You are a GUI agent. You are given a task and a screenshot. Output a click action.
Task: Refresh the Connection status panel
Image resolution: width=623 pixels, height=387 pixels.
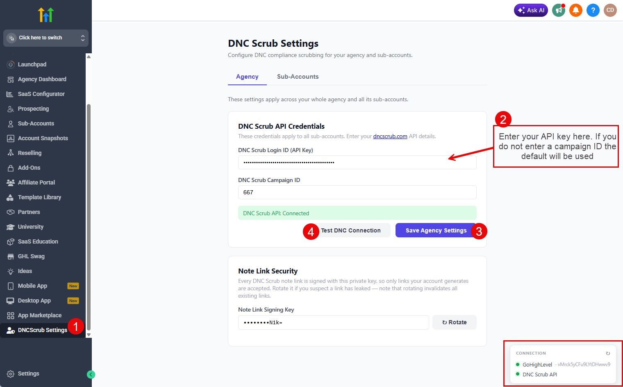608,353
